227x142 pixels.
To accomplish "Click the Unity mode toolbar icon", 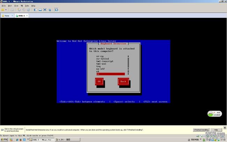I will click(x=50, y=10).
